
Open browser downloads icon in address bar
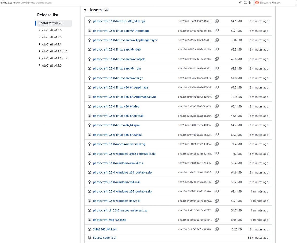pyautogui.click(x=245, y=2)
